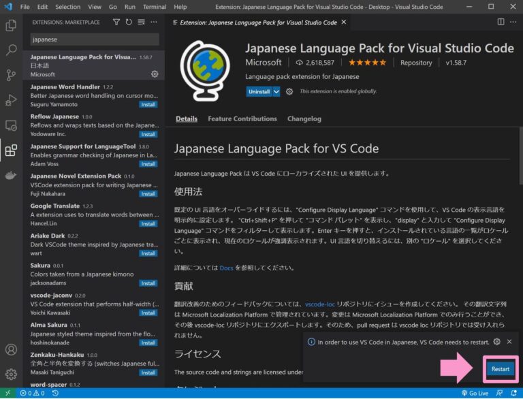Viewport: 523px width, 399px height.
Task: Open the File menu
Action: point(25,7)
